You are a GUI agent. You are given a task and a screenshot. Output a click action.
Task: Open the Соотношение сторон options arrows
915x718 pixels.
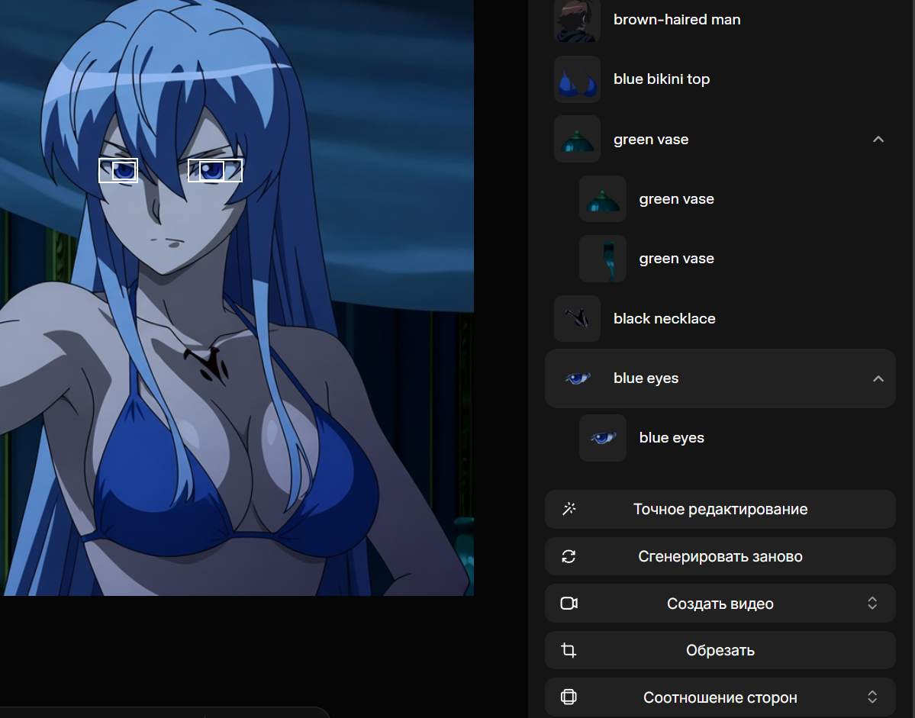coord(872,697)
